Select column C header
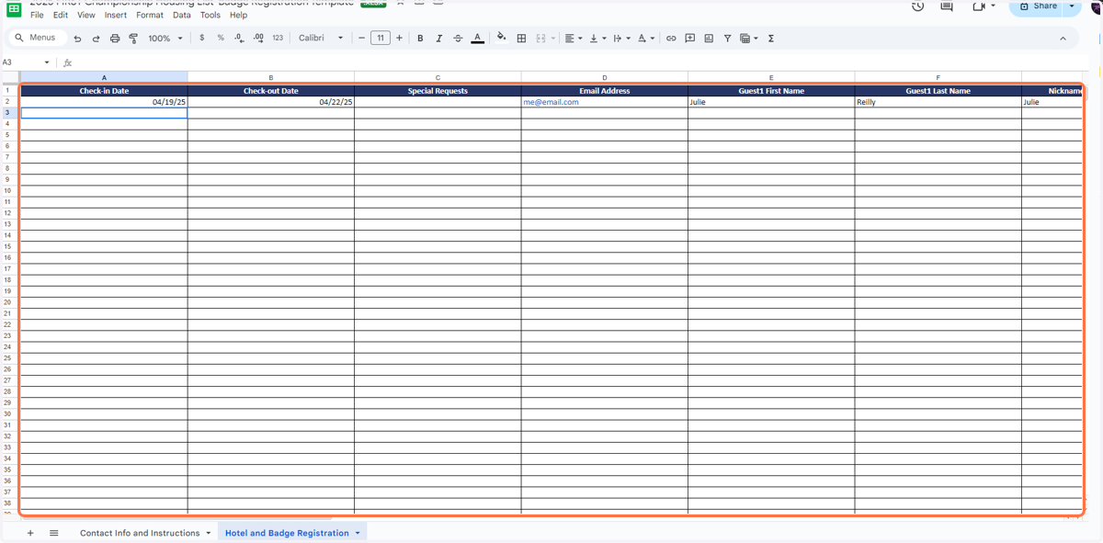 [438, 77]
